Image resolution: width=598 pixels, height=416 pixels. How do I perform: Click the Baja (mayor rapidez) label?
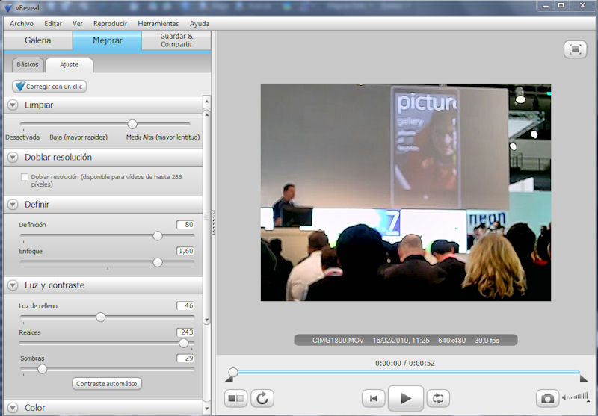78,137
